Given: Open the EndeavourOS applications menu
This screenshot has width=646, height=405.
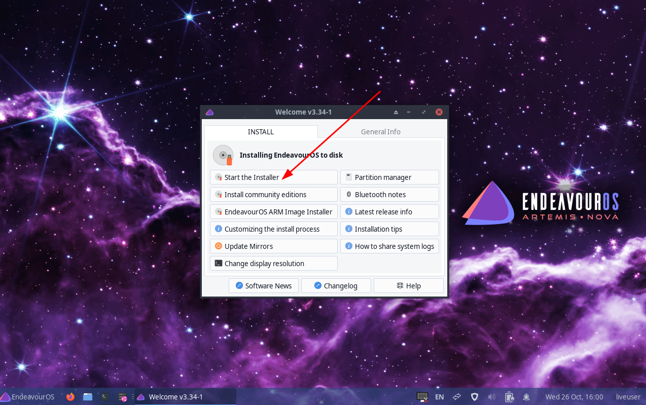Looking at the screenshot, I should [x=27, y=397].
